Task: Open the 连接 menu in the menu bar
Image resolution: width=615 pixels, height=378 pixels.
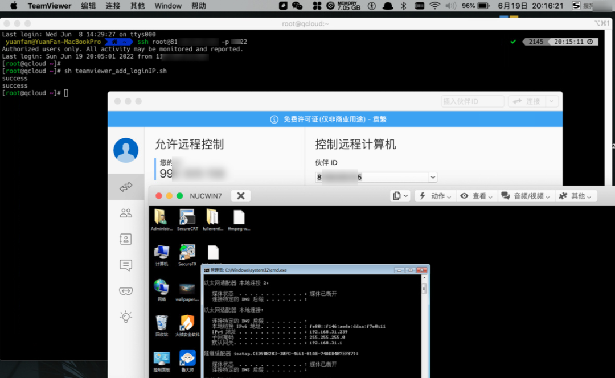Action: coord(113,6)
